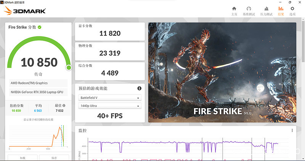This screenshot has height=161, width=305.
Task: Click the window title bar app icon
Action: (x=2, y=2)
